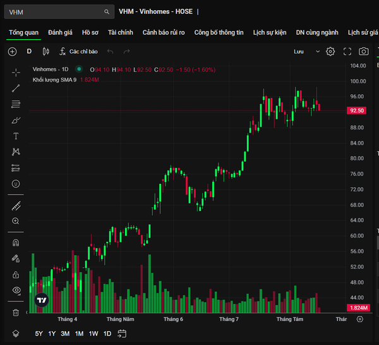The width and height of the screenshot is (379, 345).
Task: Click the Lưu save button
Action: coord(299,51)
